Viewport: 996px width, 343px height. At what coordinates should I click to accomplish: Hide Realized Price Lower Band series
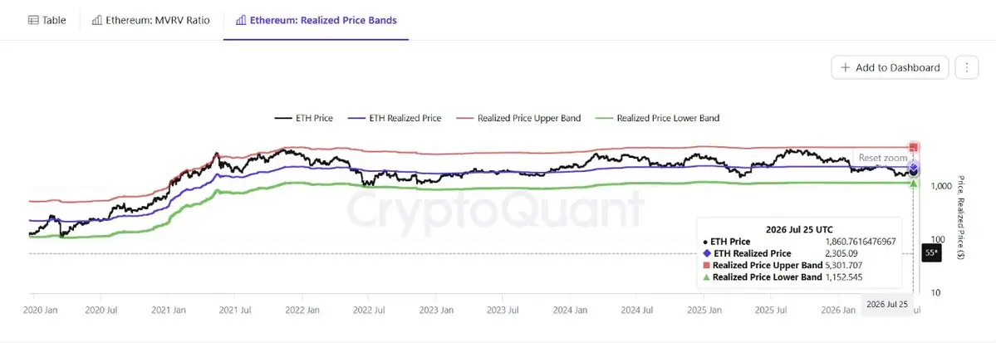[x=657, y=118]
